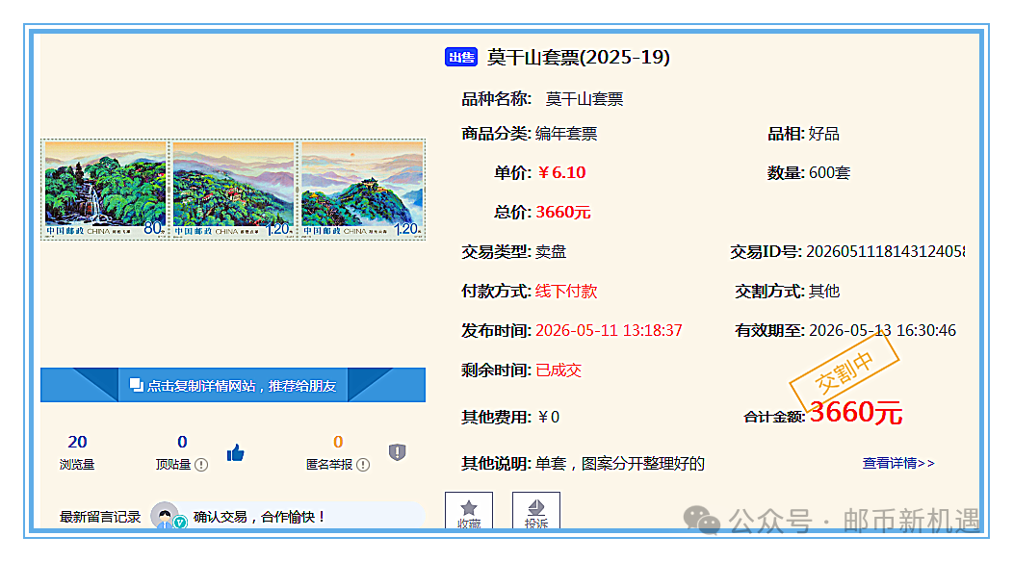Image resolution: width=1013 pixels, height=562 pixels.
Task: Click the title 莫干山套票(2025-19)
Action: (578, 58)
